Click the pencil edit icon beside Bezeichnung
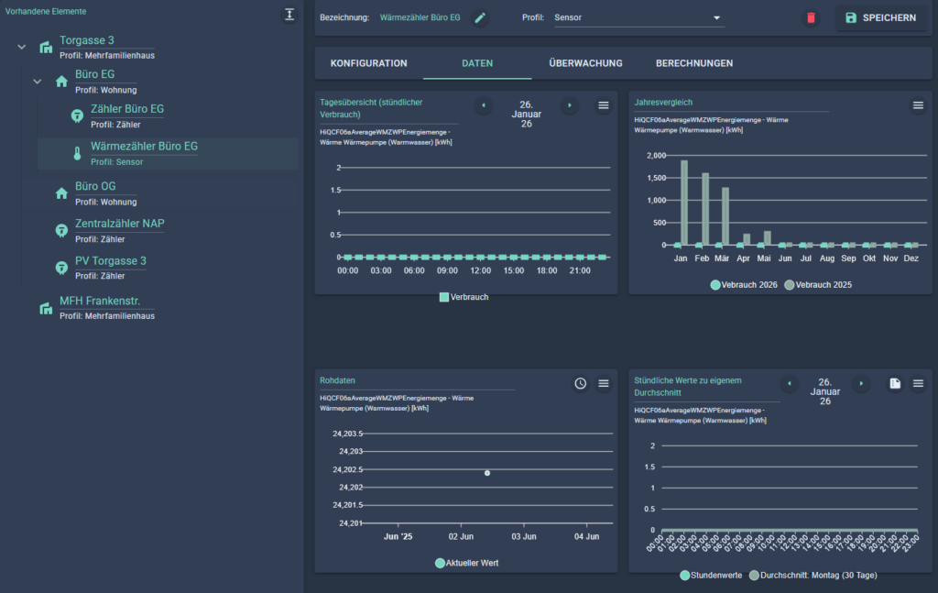938x593 pixels. 480,17
